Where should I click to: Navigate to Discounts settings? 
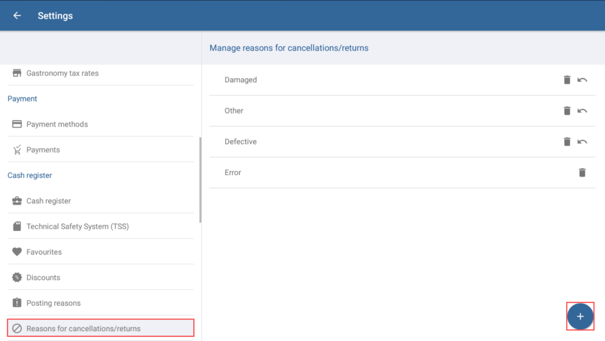point(43,278)
